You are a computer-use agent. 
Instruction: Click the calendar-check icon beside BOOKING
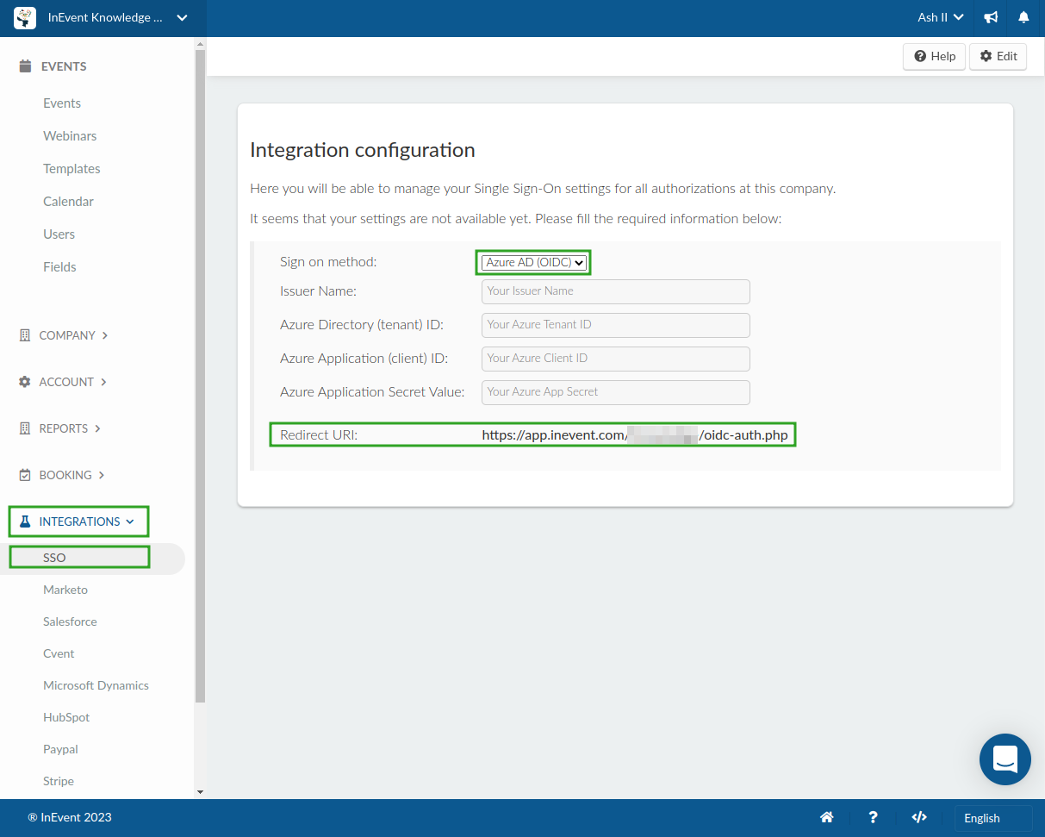25,475
